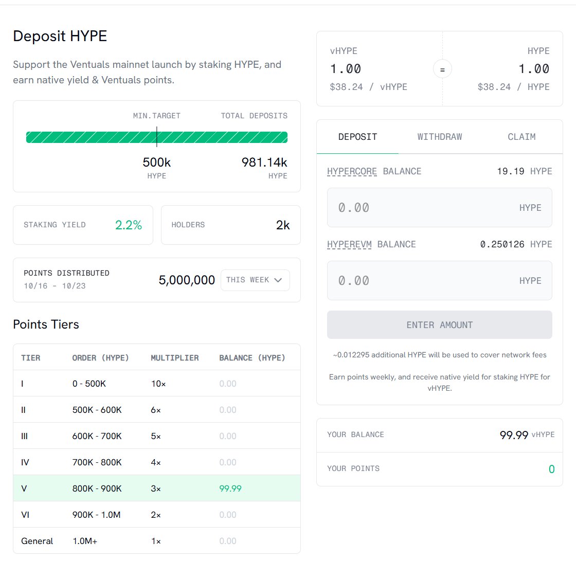This screenshot has width=576, height=561.
Task: Select the General 1.0M+ tier row
Action: click(x=156, y=541)
